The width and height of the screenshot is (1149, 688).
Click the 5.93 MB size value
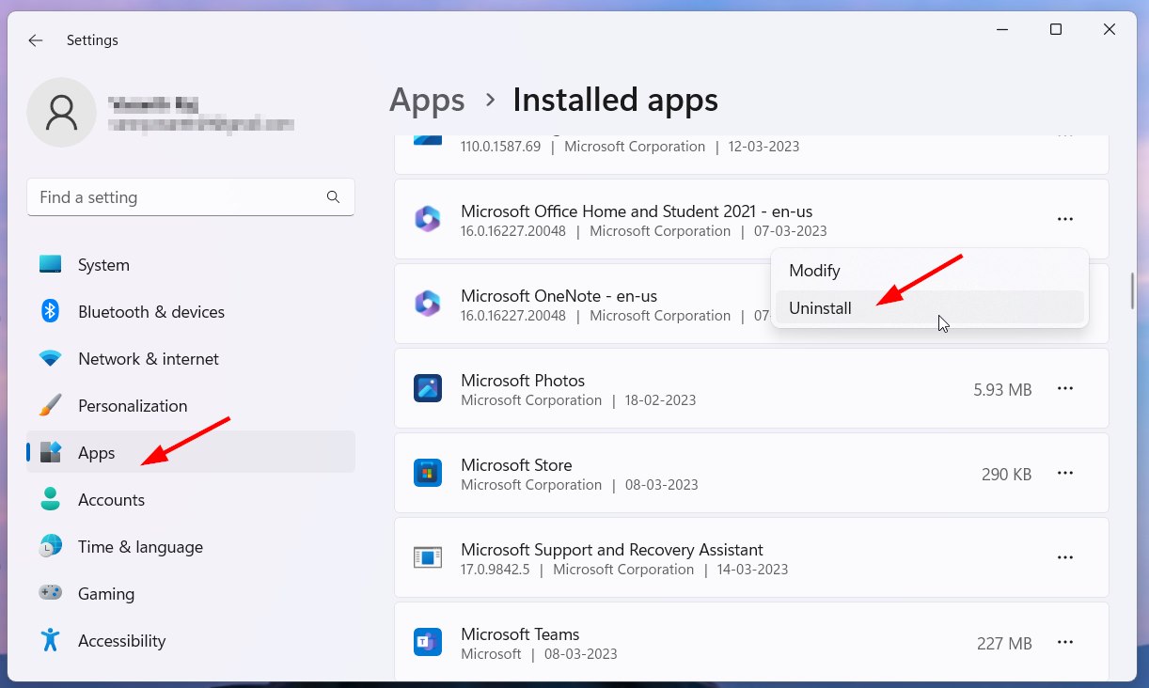(x=1002, y=389)
